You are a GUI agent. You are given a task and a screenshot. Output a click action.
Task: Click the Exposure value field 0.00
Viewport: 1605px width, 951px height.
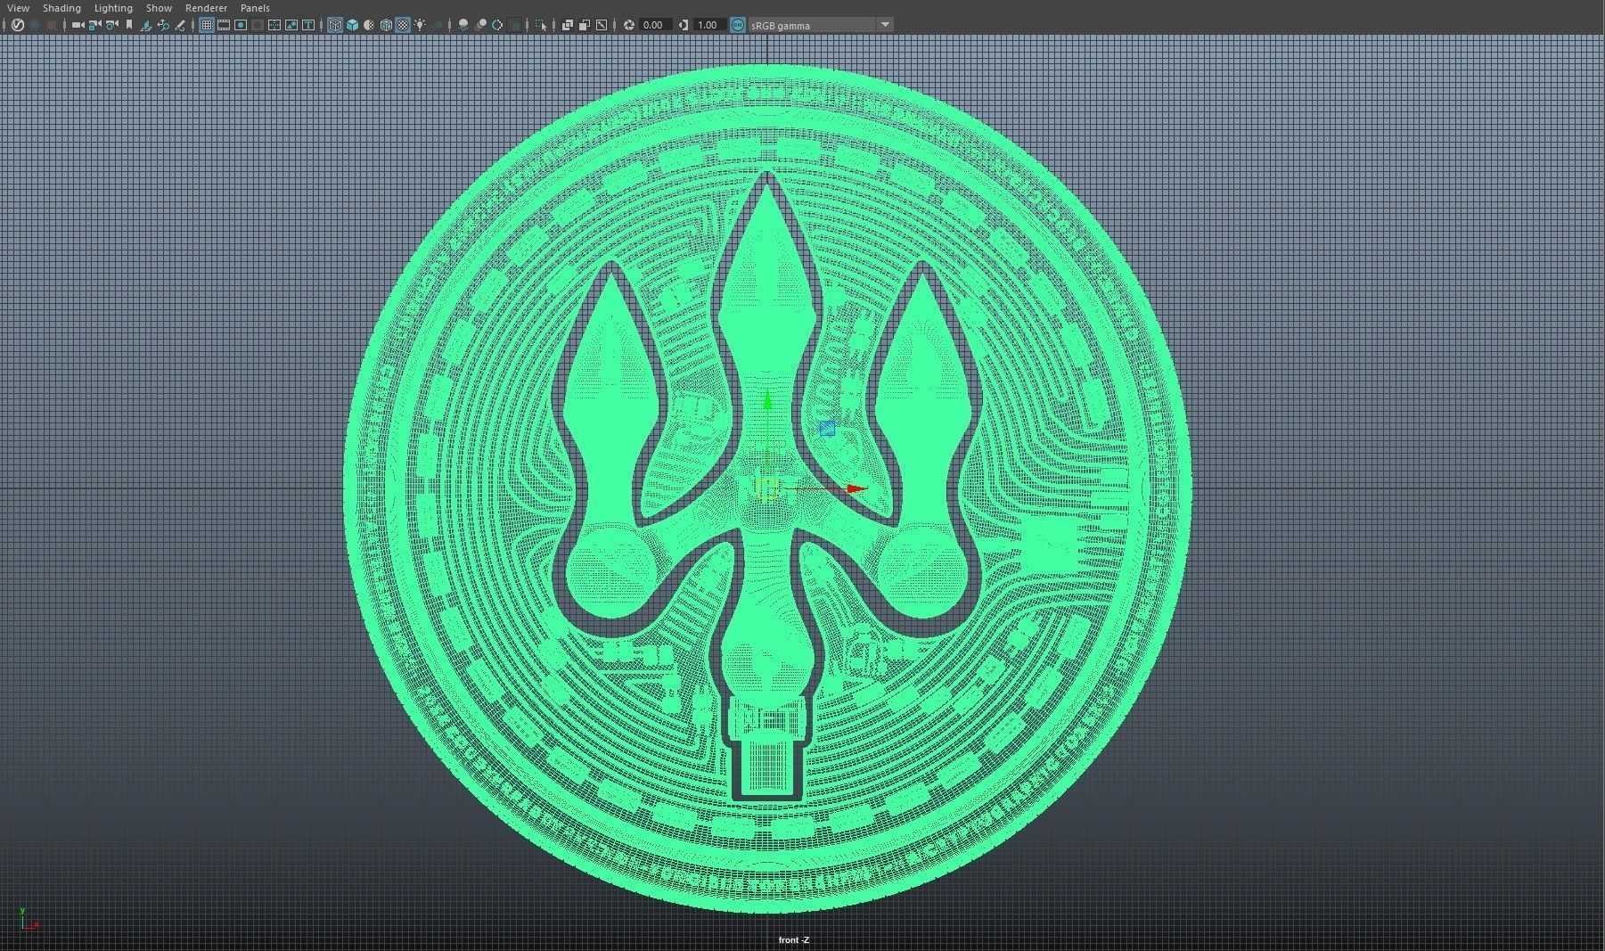pos(656,25)
